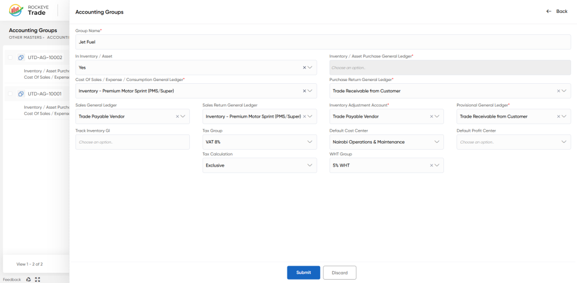Click the 'View 1 - 2 of 2' text
Viewport: 577px width, 283px height.
30,264
